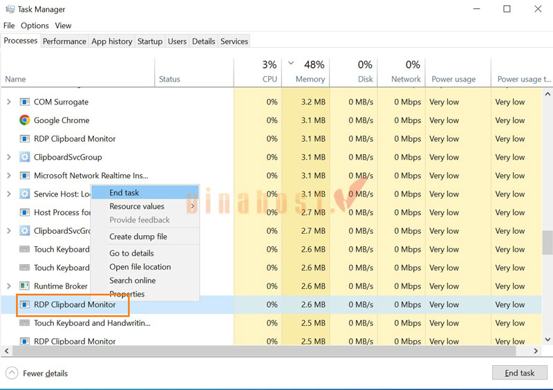Sort by the Power usage column header
This screenshot has height=390, width=553.
pyautogui.click(x=458, y=73)
